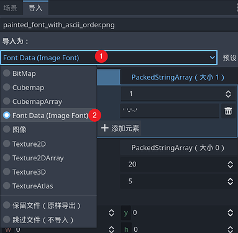Click stepper arrows on the h field

230,229
